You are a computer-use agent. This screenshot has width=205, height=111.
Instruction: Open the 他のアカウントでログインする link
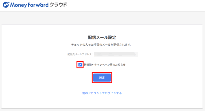pos(102,93)
